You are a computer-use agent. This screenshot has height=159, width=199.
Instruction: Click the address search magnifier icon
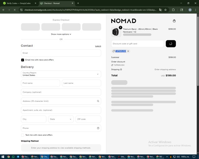point(98,101)
